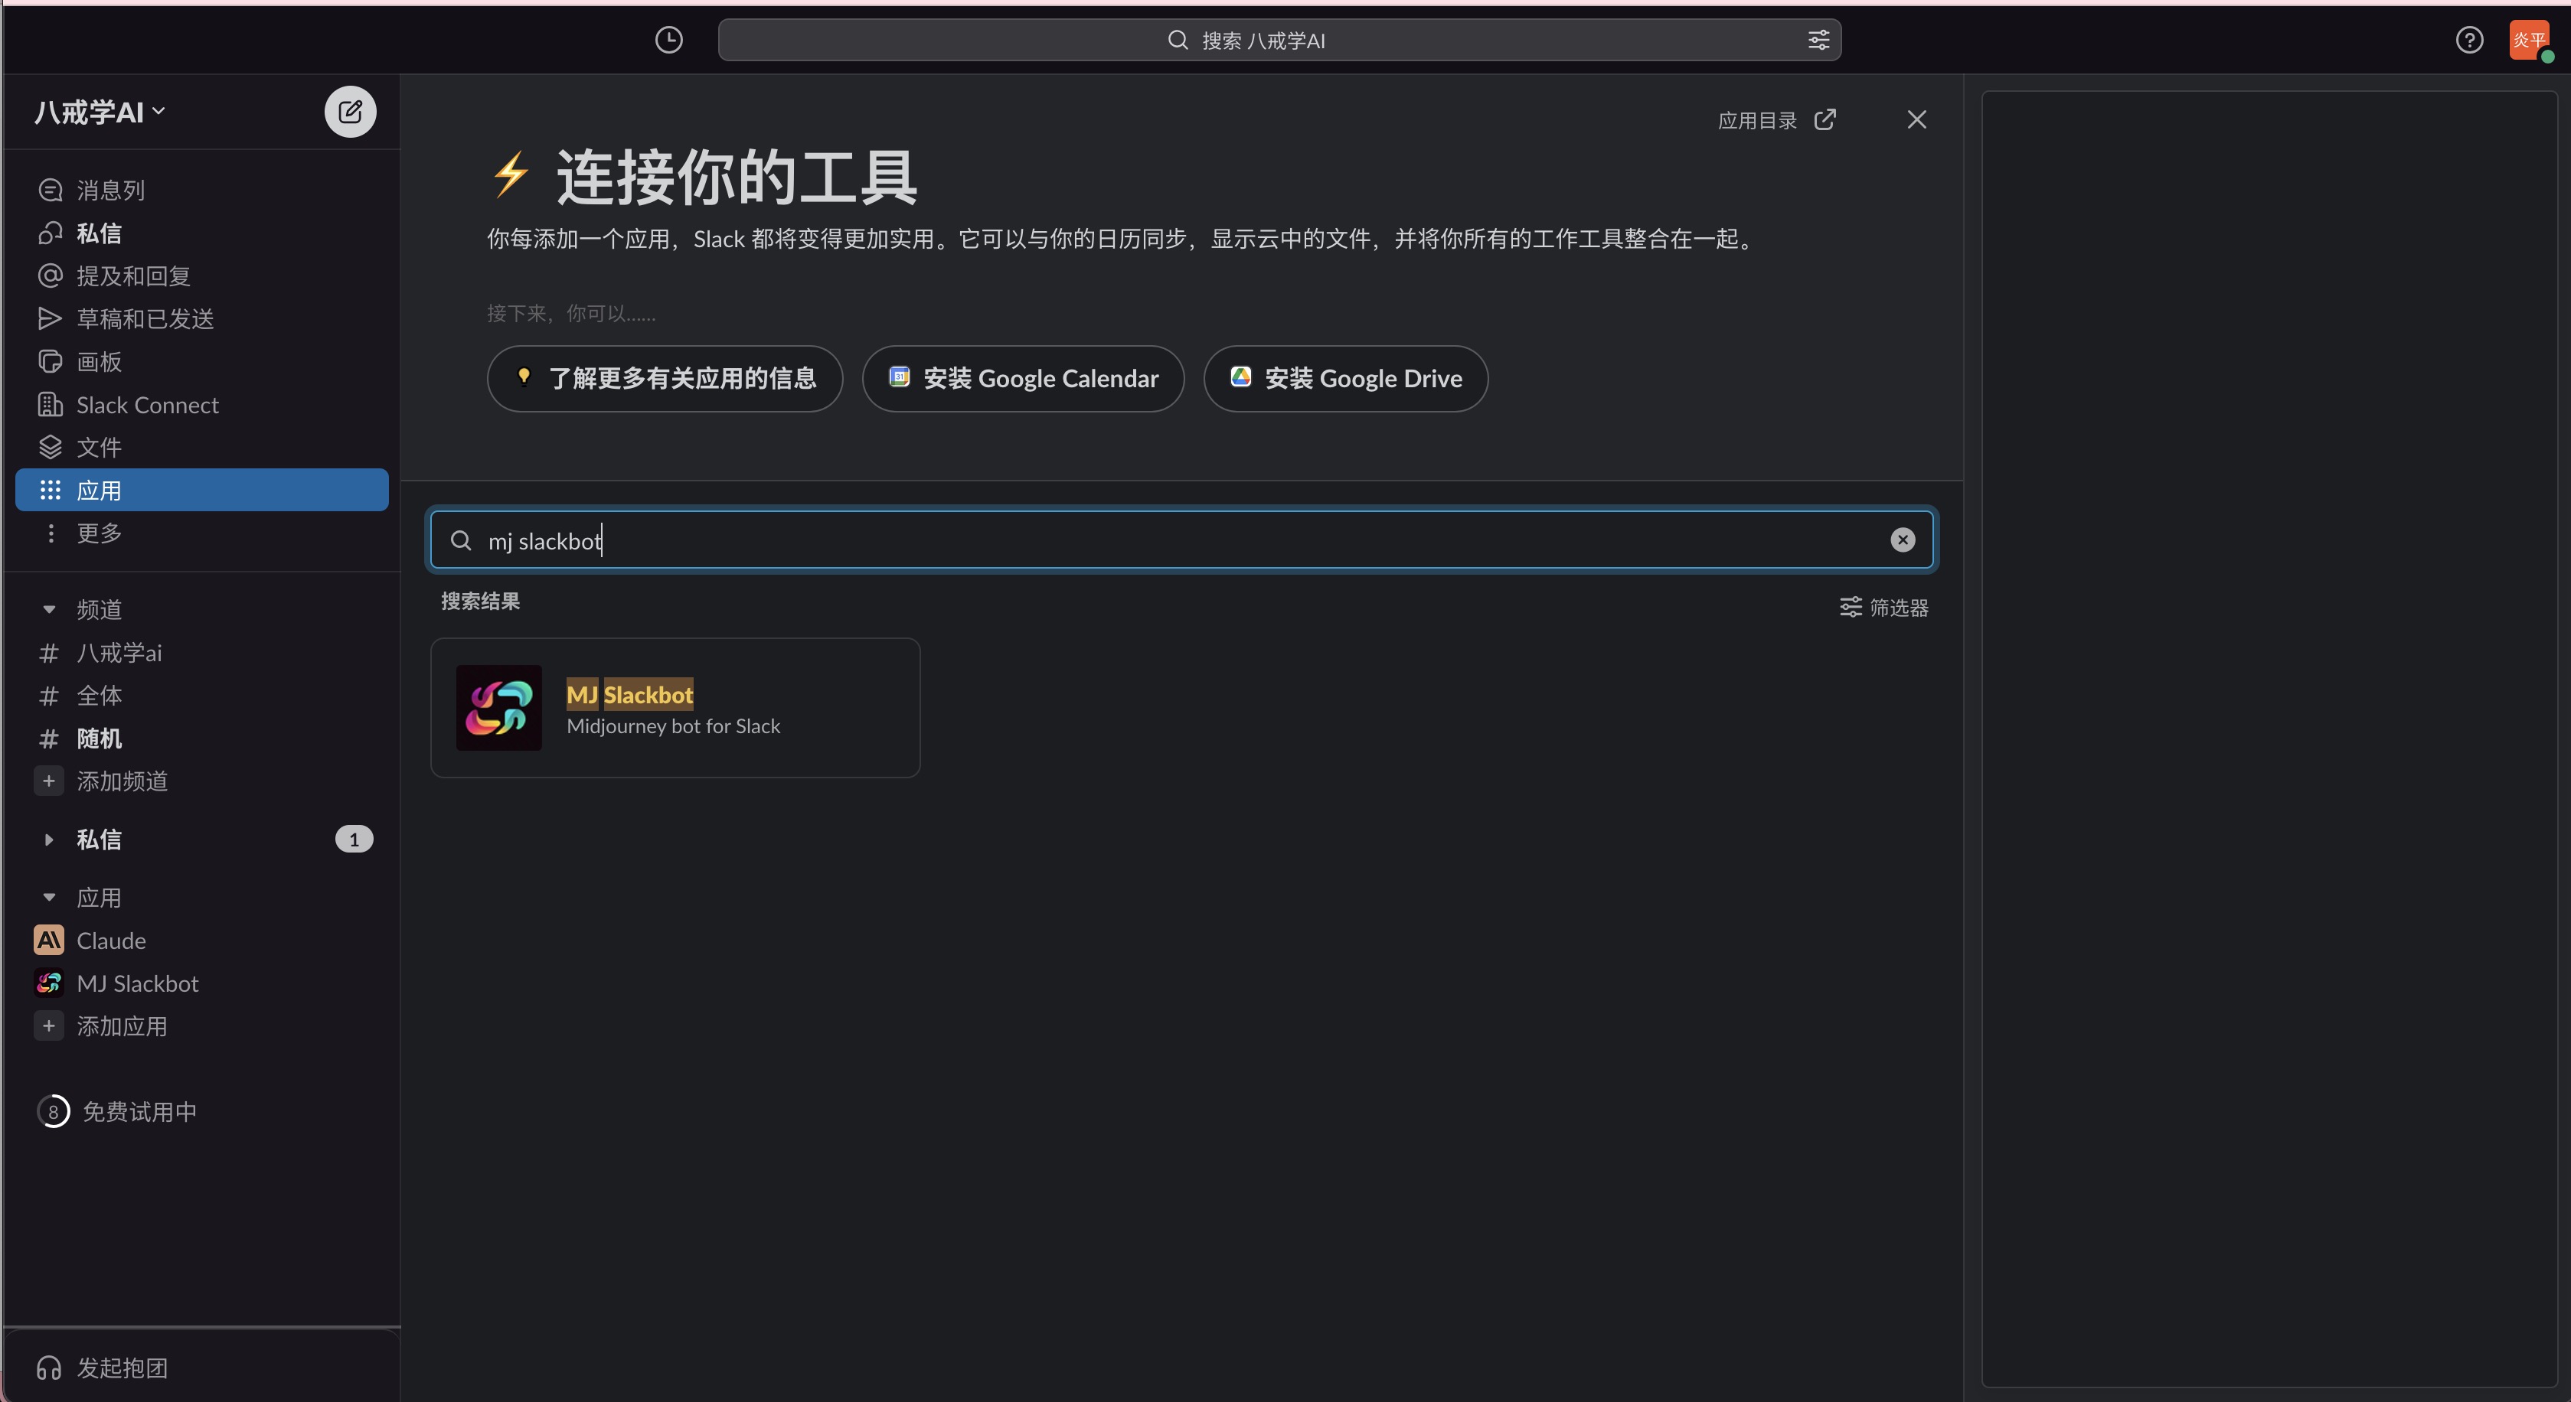This screenshot has width=2571, height=1402.
Task: Open history via the clock icon
Action: click(x=668, y=40)
